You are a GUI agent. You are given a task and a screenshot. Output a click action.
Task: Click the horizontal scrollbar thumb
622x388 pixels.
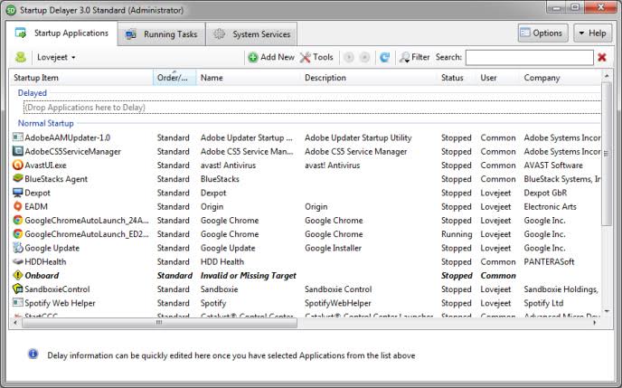159,323
